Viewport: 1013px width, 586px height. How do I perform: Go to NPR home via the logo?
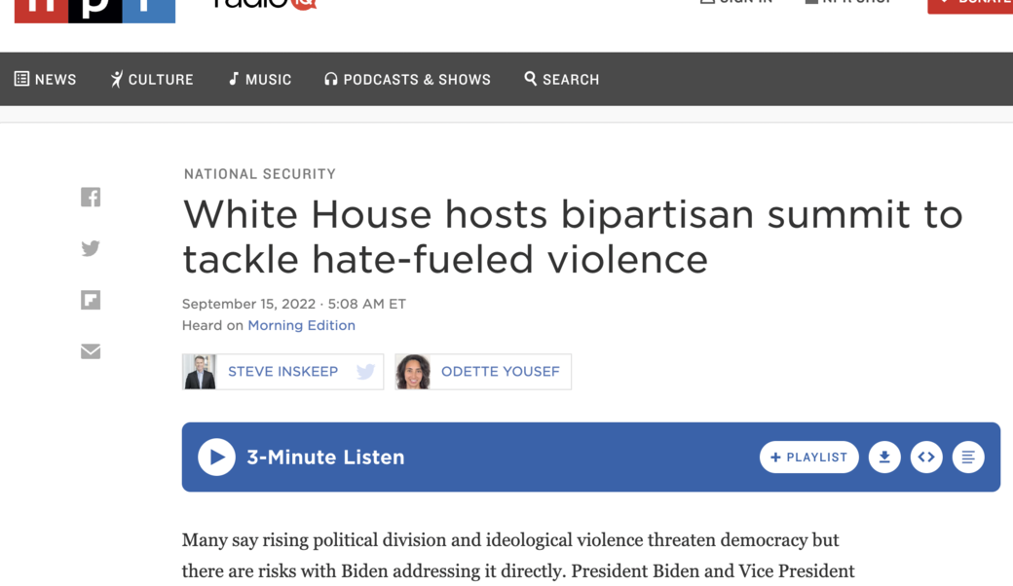tap(94, 10)
